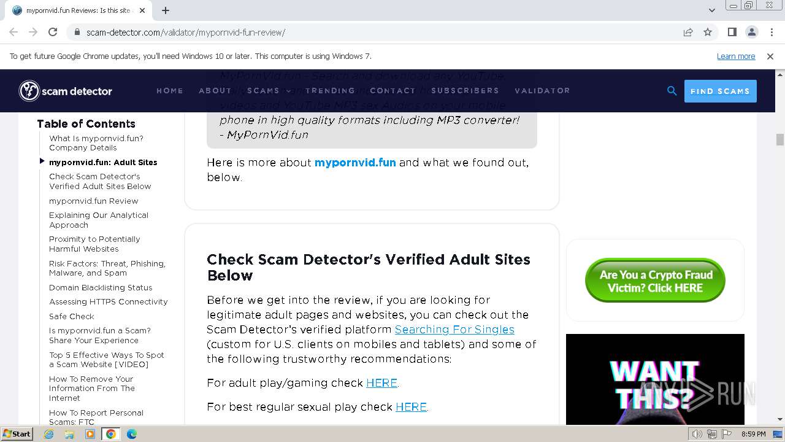Screen dimensions: 785x442
Task: Jump to Explaining Our Analytical Approach
Action: (x=99, y=220)
